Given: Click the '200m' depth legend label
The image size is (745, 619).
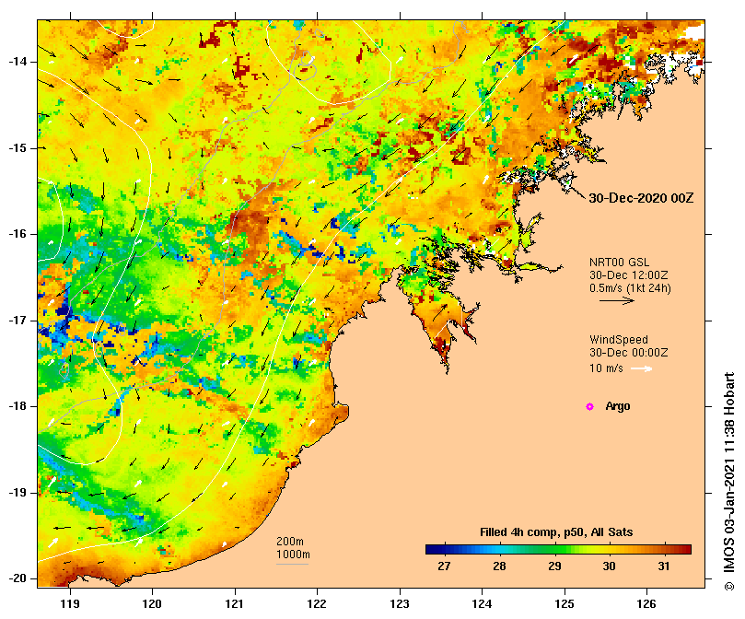Looking at the screenshot, I should click(x=290, y=542).
